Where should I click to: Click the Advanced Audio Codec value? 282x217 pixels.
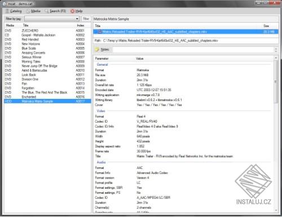[x=152, y=173]
